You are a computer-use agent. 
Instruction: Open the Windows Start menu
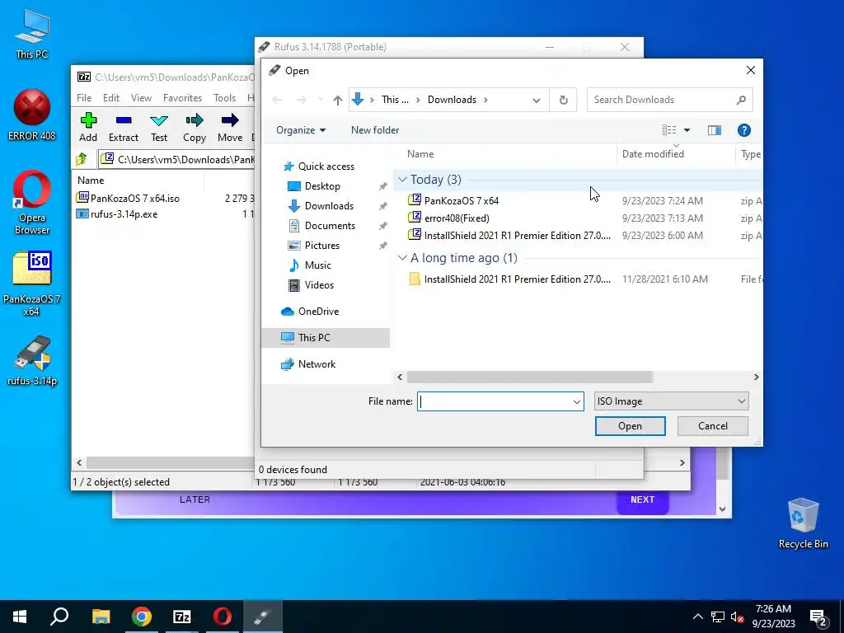tap(20, 617)
